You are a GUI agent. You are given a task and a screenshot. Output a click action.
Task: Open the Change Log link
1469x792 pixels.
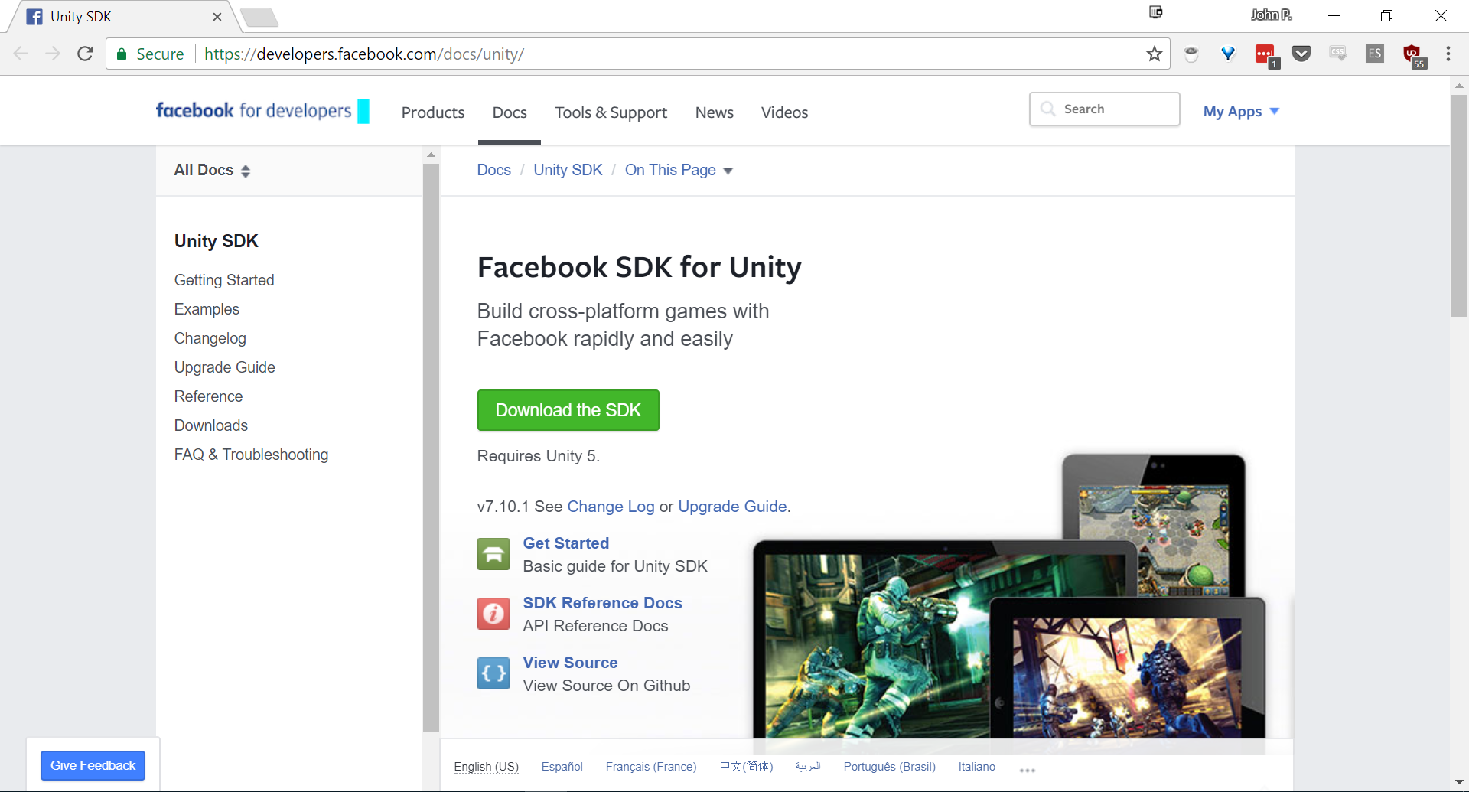tap(611, 507)
